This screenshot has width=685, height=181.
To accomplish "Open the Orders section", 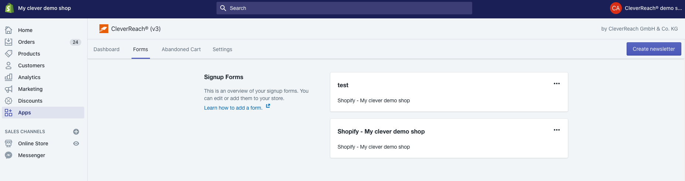I will click(x=26, y=42).
